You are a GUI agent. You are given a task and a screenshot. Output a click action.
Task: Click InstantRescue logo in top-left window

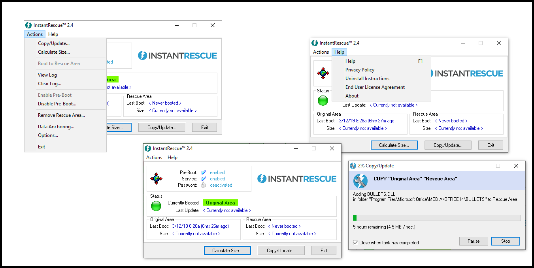[177, 56]
